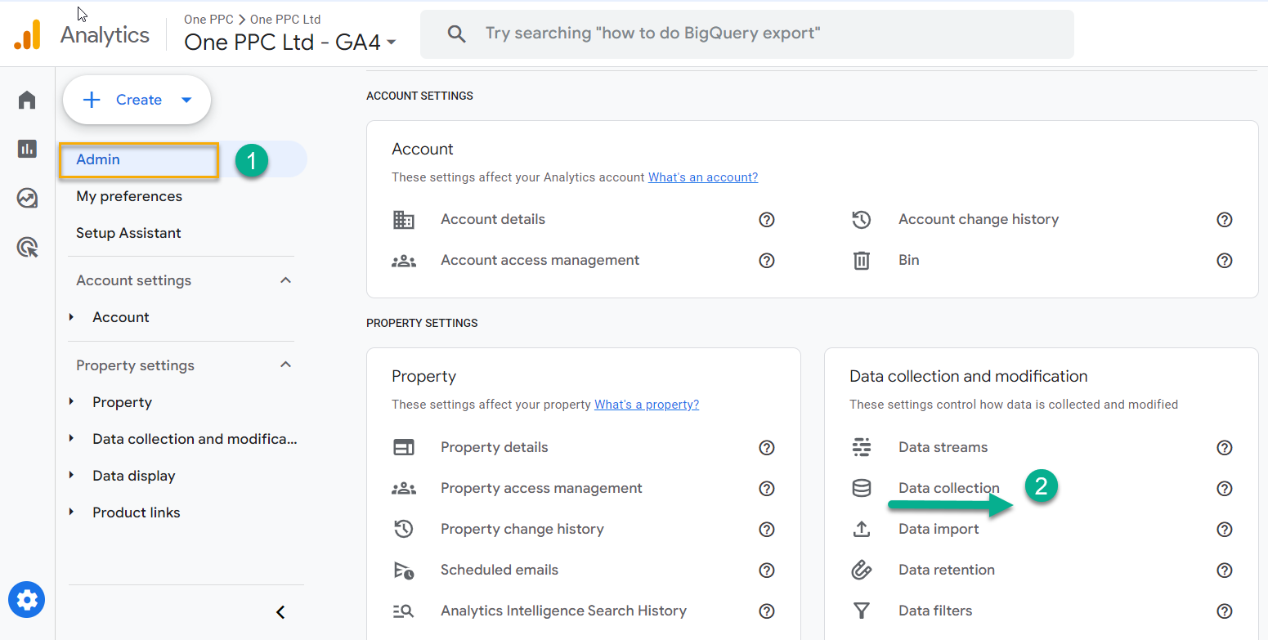Click the Data filters funnel icon
This screenshot has width=1268, height=640.
coord(861,611)
